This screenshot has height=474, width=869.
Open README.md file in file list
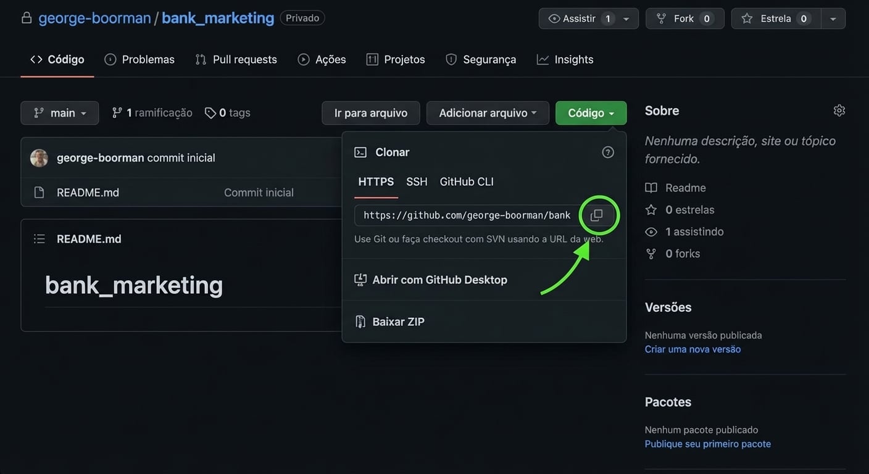click(x=88, y=193)
